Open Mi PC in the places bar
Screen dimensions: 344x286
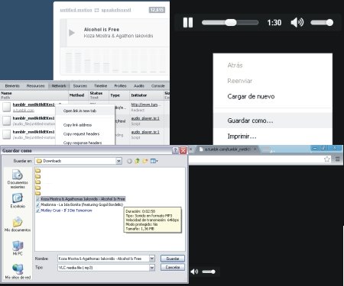coord(18,248)
